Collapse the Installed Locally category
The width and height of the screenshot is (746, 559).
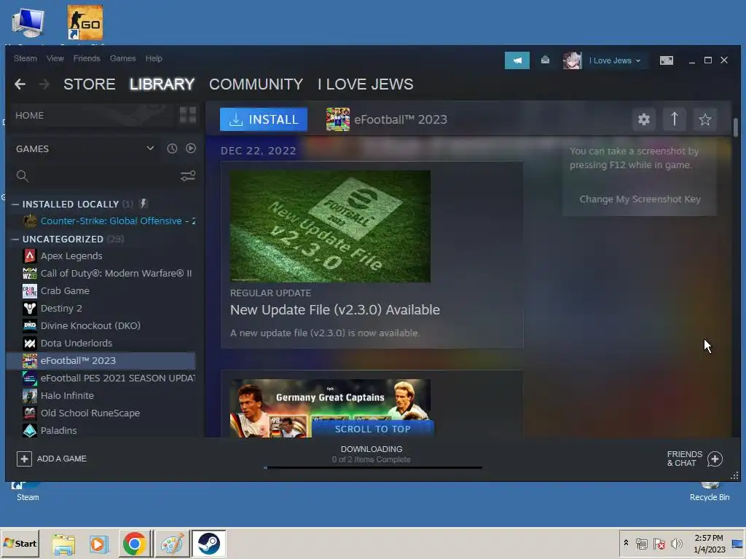point(15,205)
